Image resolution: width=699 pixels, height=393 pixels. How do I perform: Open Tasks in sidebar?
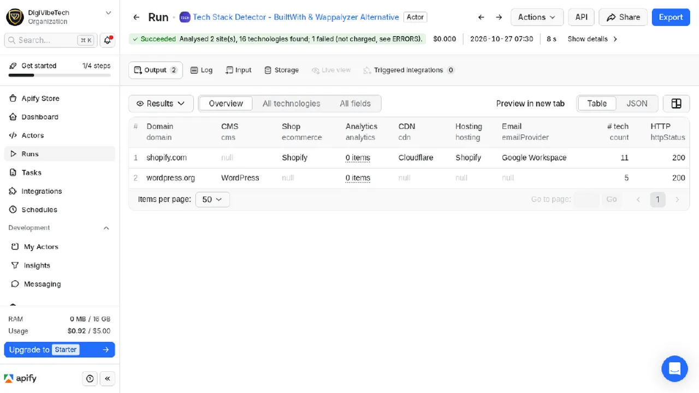point(60,172)
